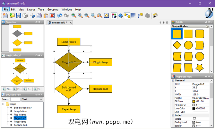Select 'Bulb burned out?' in Structure View
The image size is (215, 129).
tap(23, 108)
